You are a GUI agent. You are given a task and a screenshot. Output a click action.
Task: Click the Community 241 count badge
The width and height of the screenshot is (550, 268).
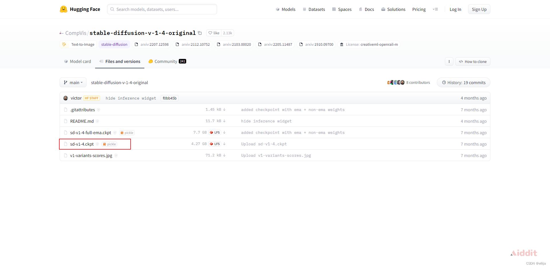pyautogui.click(x=182, y=61)
